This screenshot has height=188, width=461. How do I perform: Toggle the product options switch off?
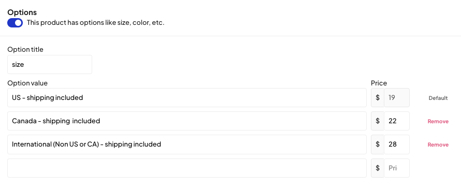(x=15, y=23)
